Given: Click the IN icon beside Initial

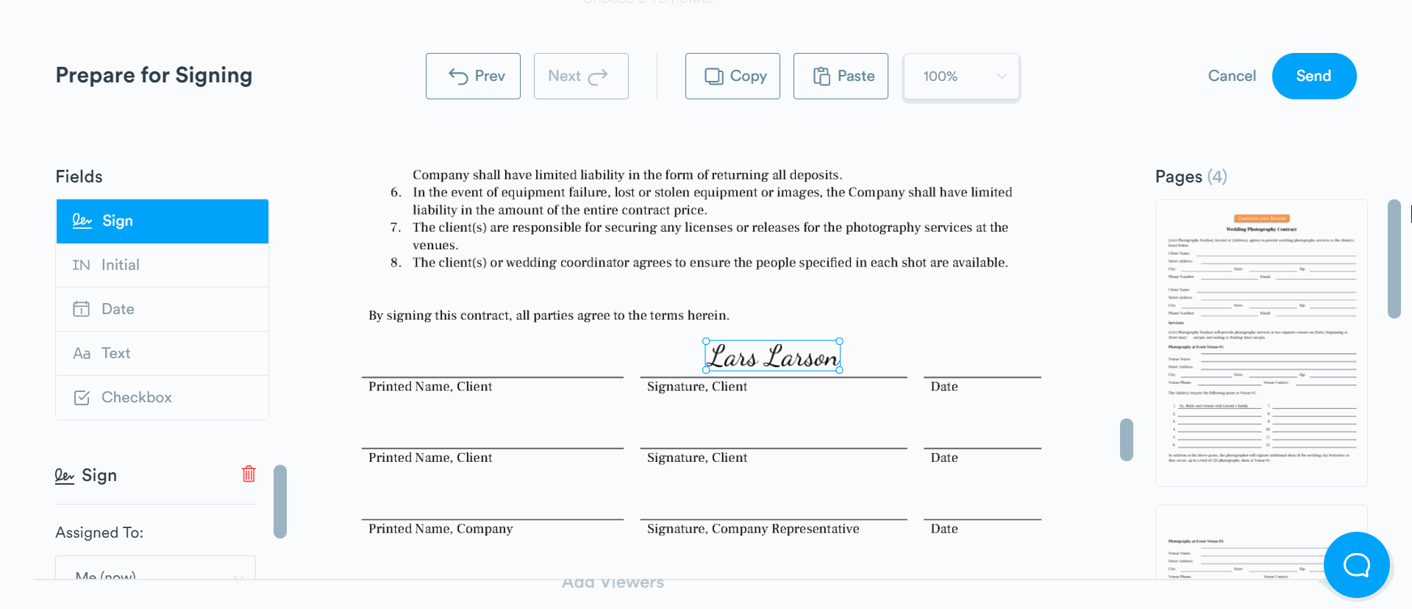Looking at the screenshot, I should click(82, 265).
